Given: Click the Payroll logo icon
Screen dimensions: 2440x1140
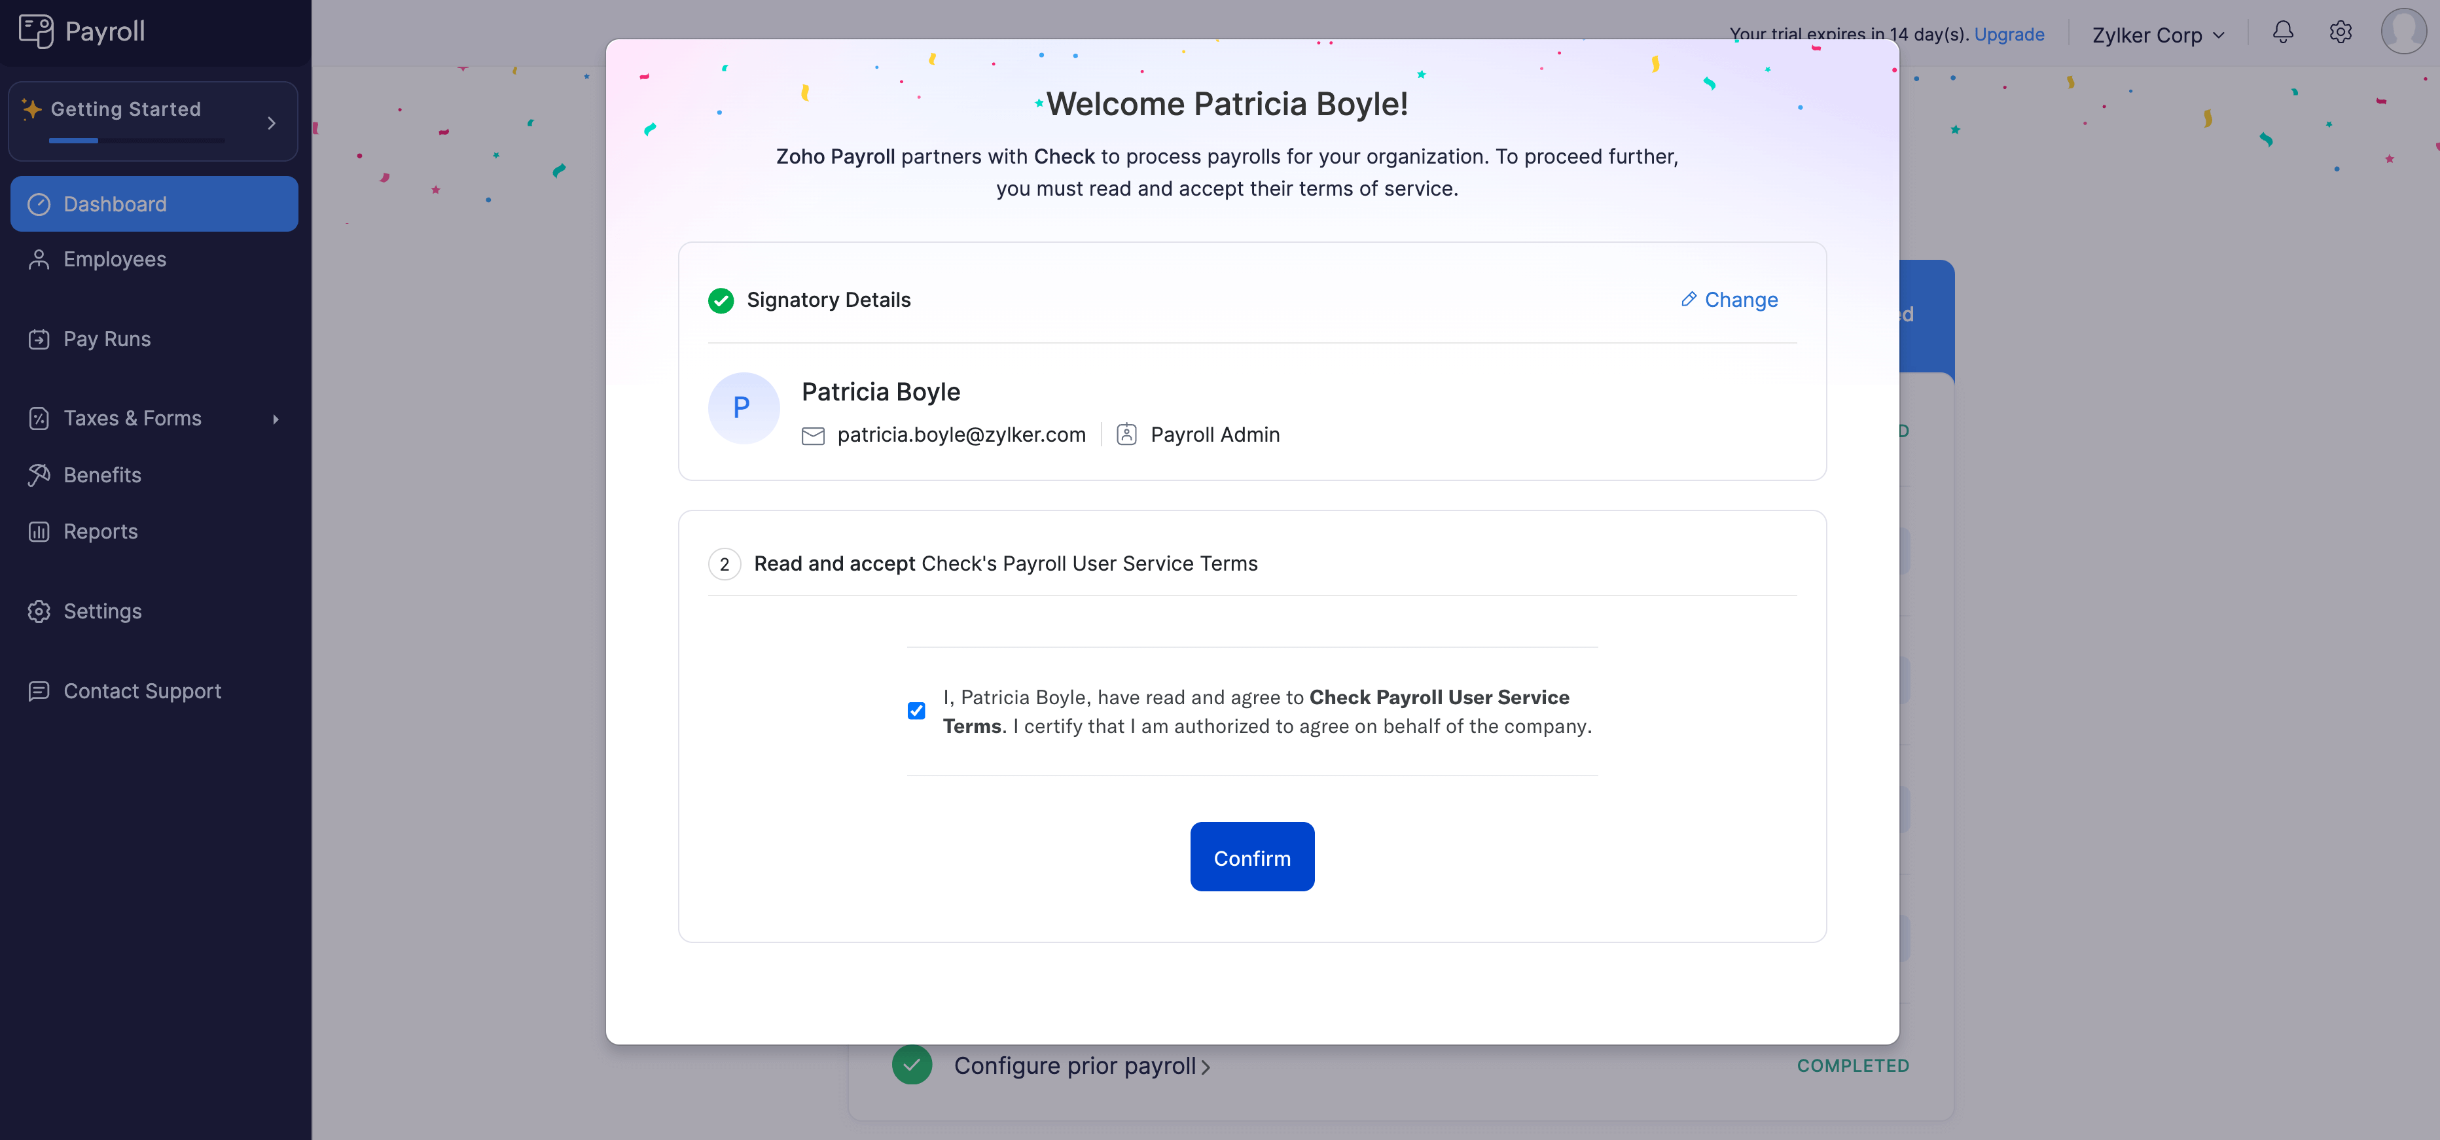Looking at the screenshot, I should click(x=36, y=31).
